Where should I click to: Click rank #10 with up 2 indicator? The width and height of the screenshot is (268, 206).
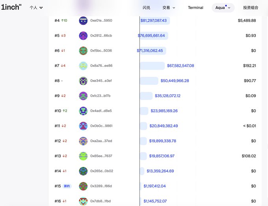[61, 111]
